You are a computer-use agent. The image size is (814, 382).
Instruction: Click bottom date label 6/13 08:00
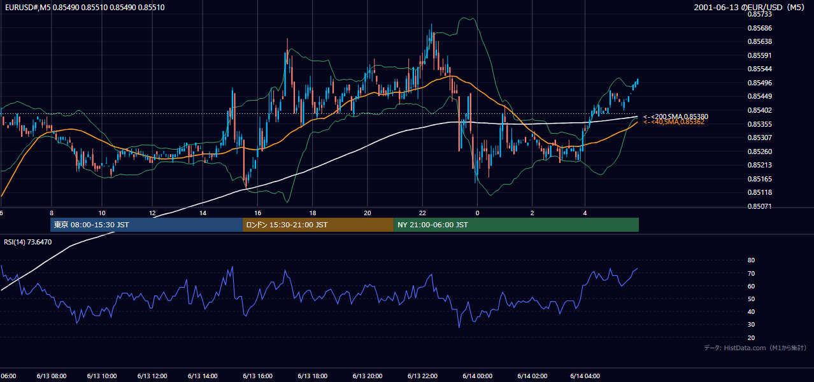click(50, 376)
